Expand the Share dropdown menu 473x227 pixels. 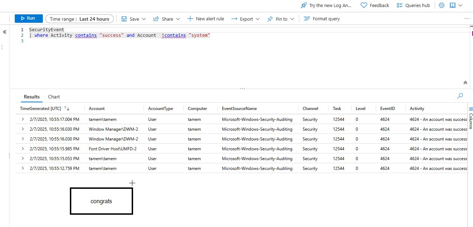[178, 19]
